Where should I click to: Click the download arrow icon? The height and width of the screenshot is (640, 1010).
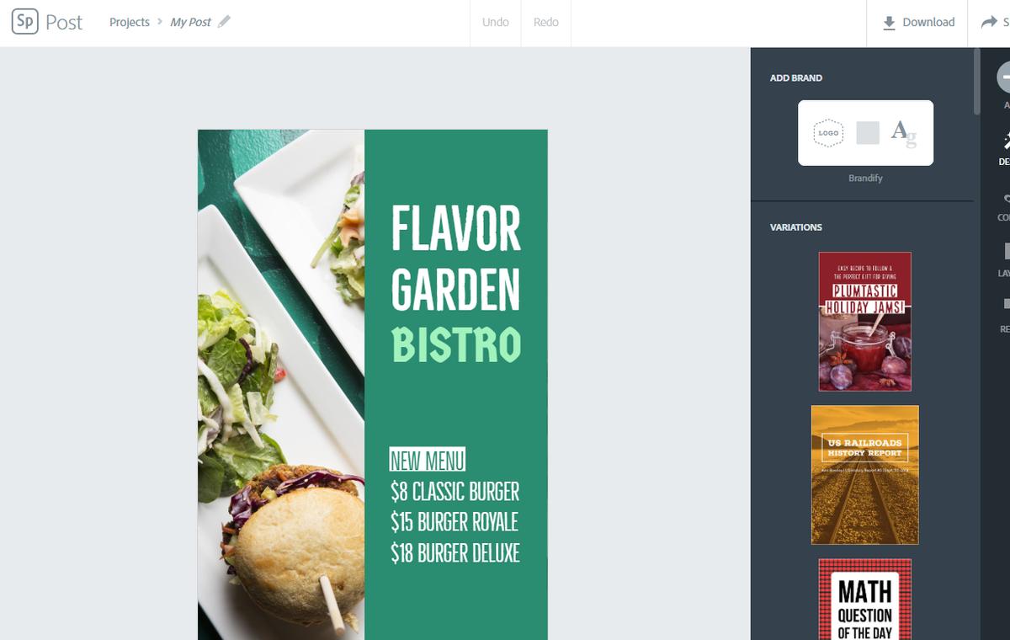coord(889,23)
